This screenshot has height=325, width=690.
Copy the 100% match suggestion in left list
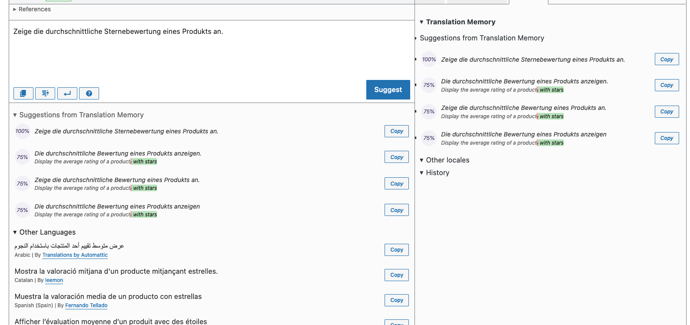point(397,131)
